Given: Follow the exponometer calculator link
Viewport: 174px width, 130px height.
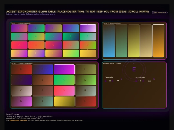Looking at the screenshot, I should coord(18,120).
